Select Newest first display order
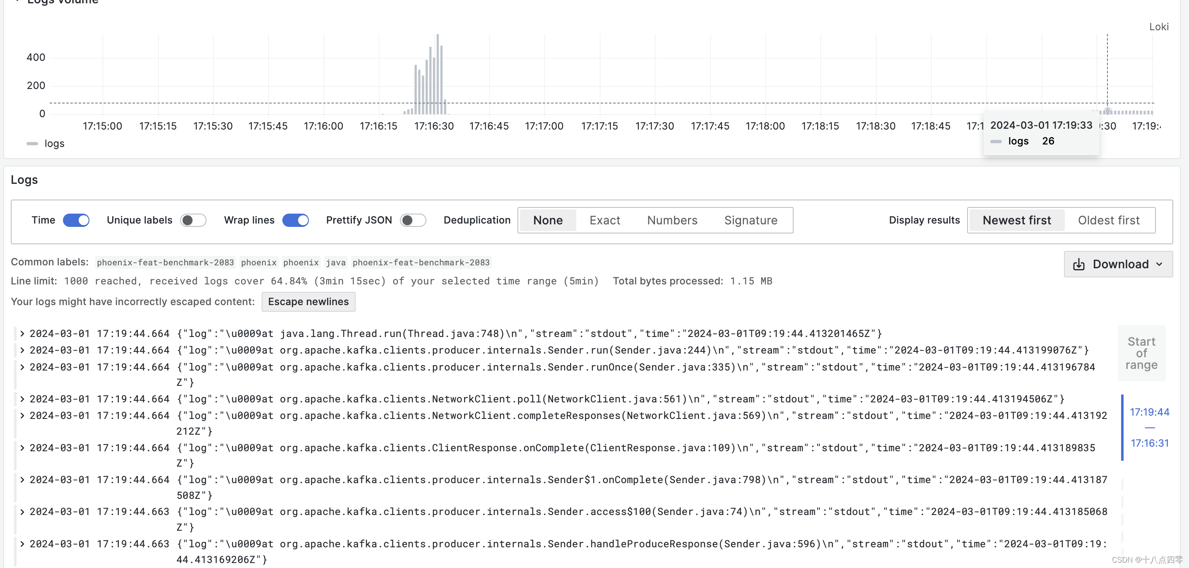The image size is (1189, 568). 1016,221
